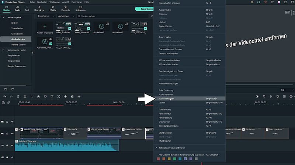
Task: Switch to the Übergänge tab
Action: 39,8
